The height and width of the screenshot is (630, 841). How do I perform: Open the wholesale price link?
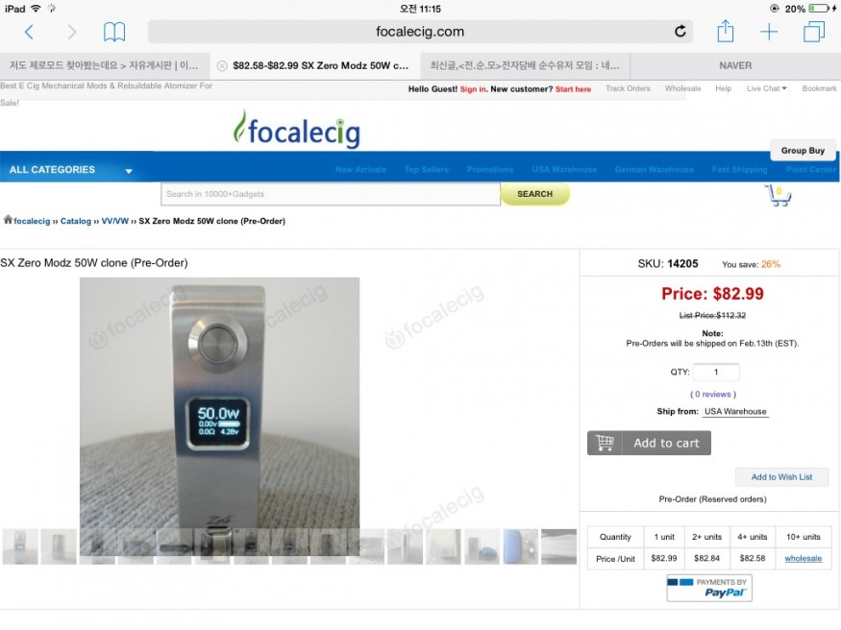tap(803, 558)
